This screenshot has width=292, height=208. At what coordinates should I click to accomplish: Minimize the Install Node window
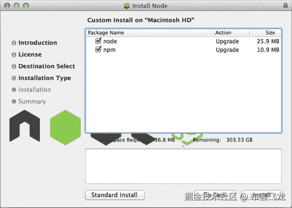17,6
